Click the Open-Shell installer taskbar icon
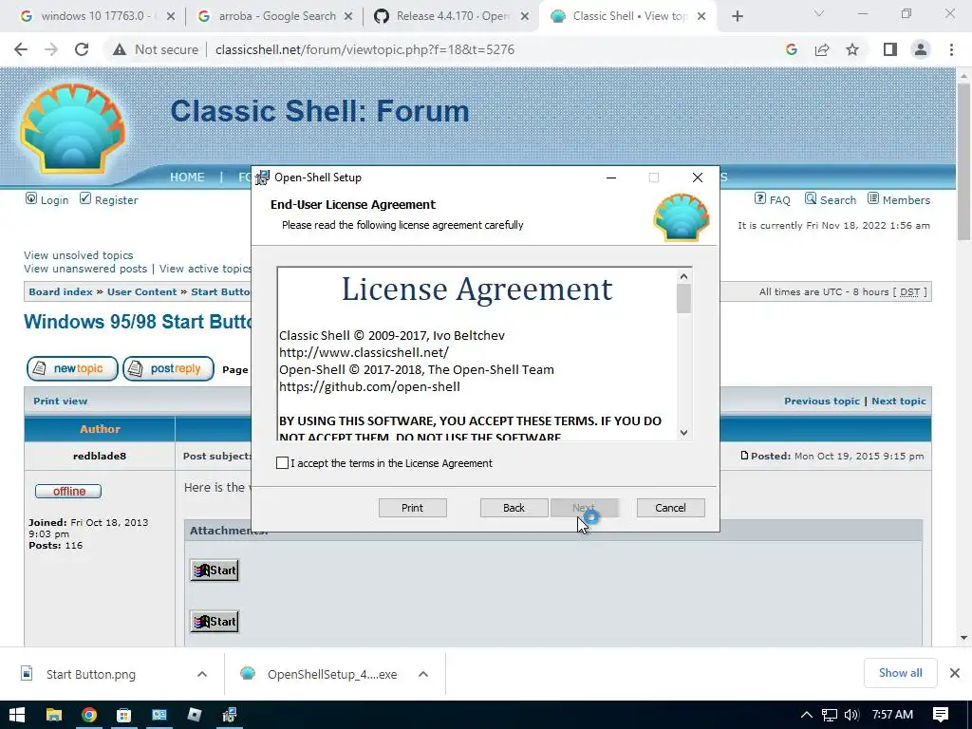 point(229,715)
